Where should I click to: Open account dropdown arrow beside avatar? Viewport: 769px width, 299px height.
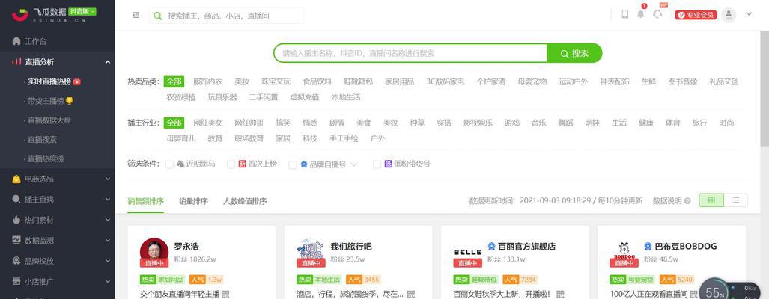749,14
